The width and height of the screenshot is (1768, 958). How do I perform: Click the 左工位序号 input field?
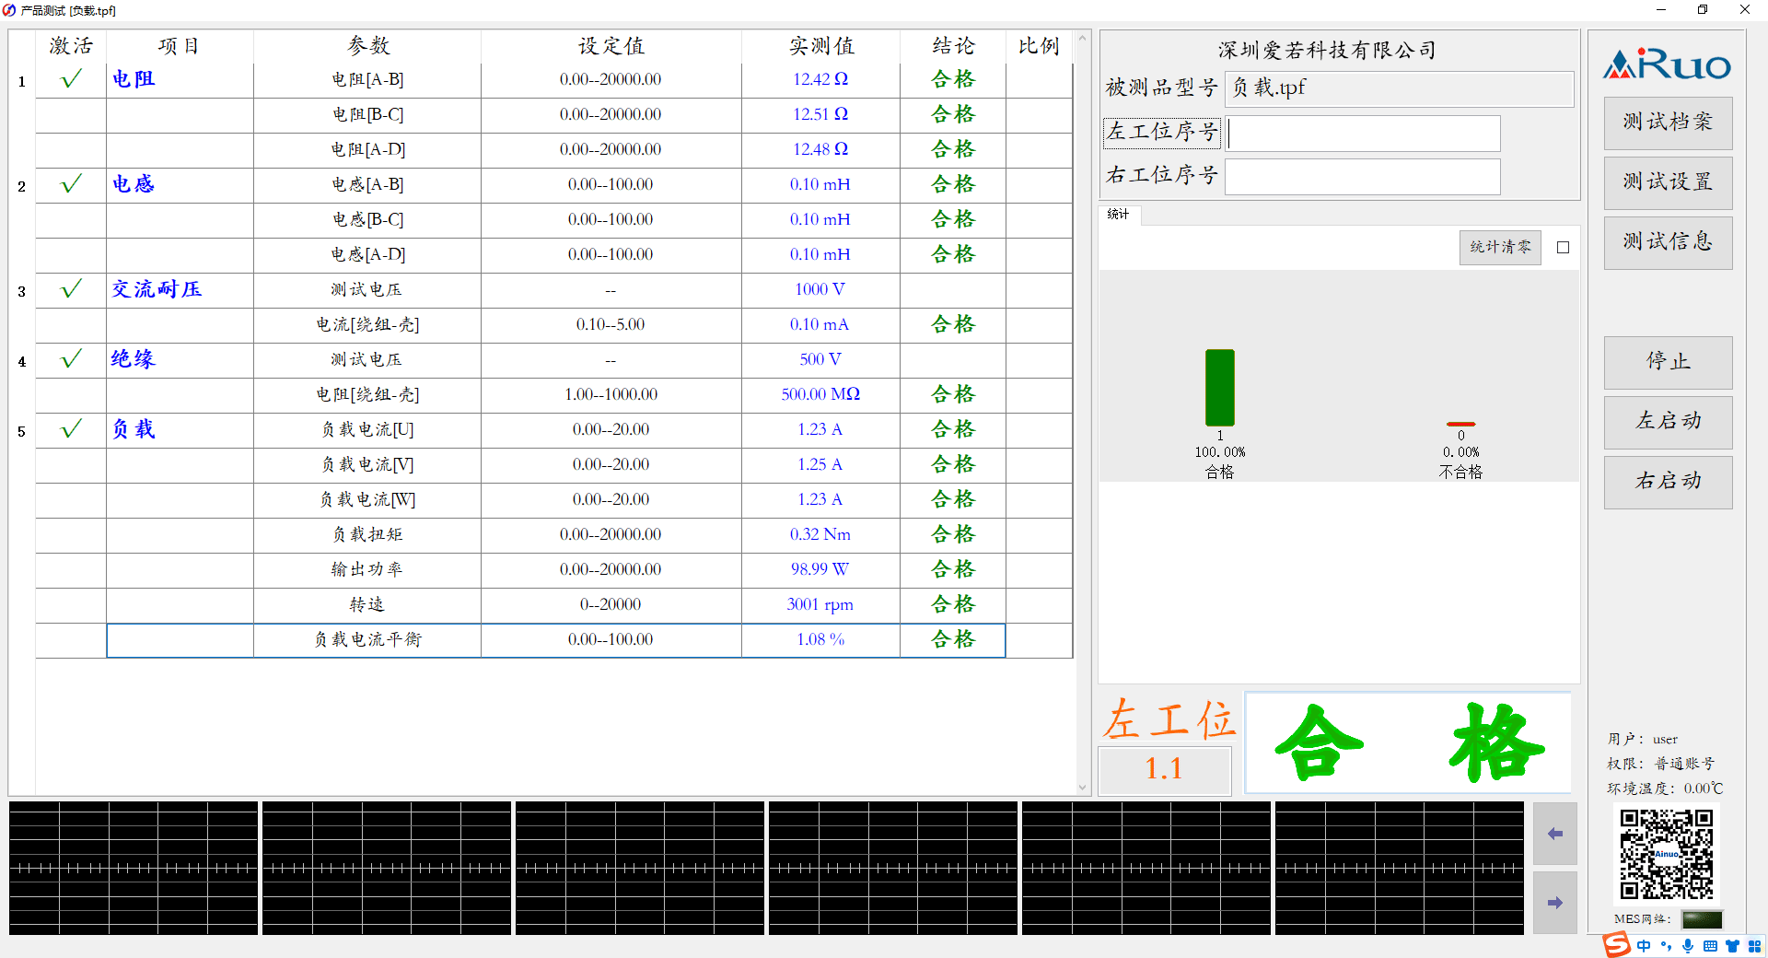[1363, 134]
